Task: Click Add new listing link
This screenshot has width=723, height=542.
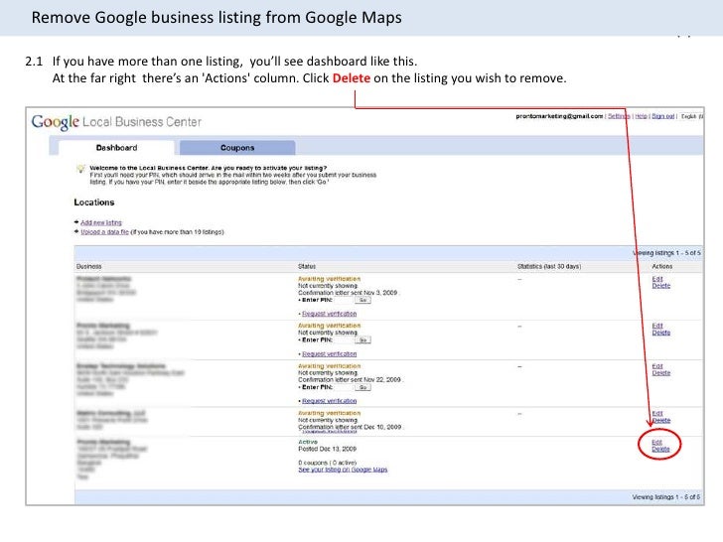Action: (101, 222)
